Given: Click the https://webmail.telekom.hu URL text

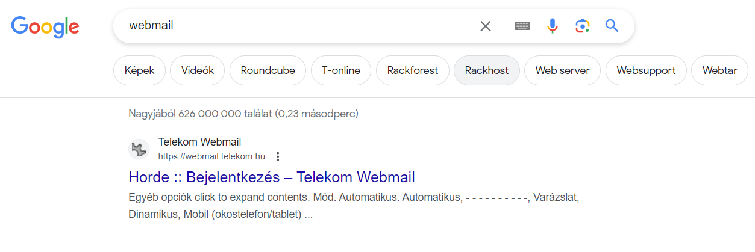Looking at the screenshot, I should click(x=211, y=156).
